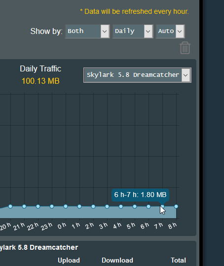The height and width of the screenshot is (266, 224).
Task: Click the data point at 20h
Action: [x=10, y=206]
